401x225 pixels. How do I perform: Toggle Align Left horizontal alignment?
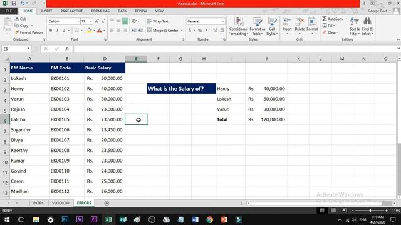point(112,31)
